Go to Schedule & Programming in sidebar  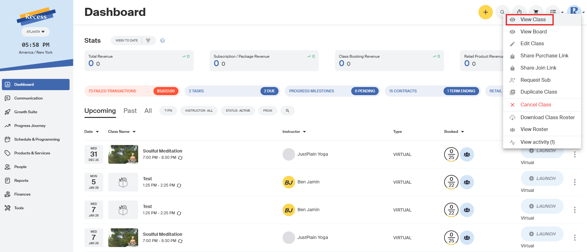pos(37,139)
